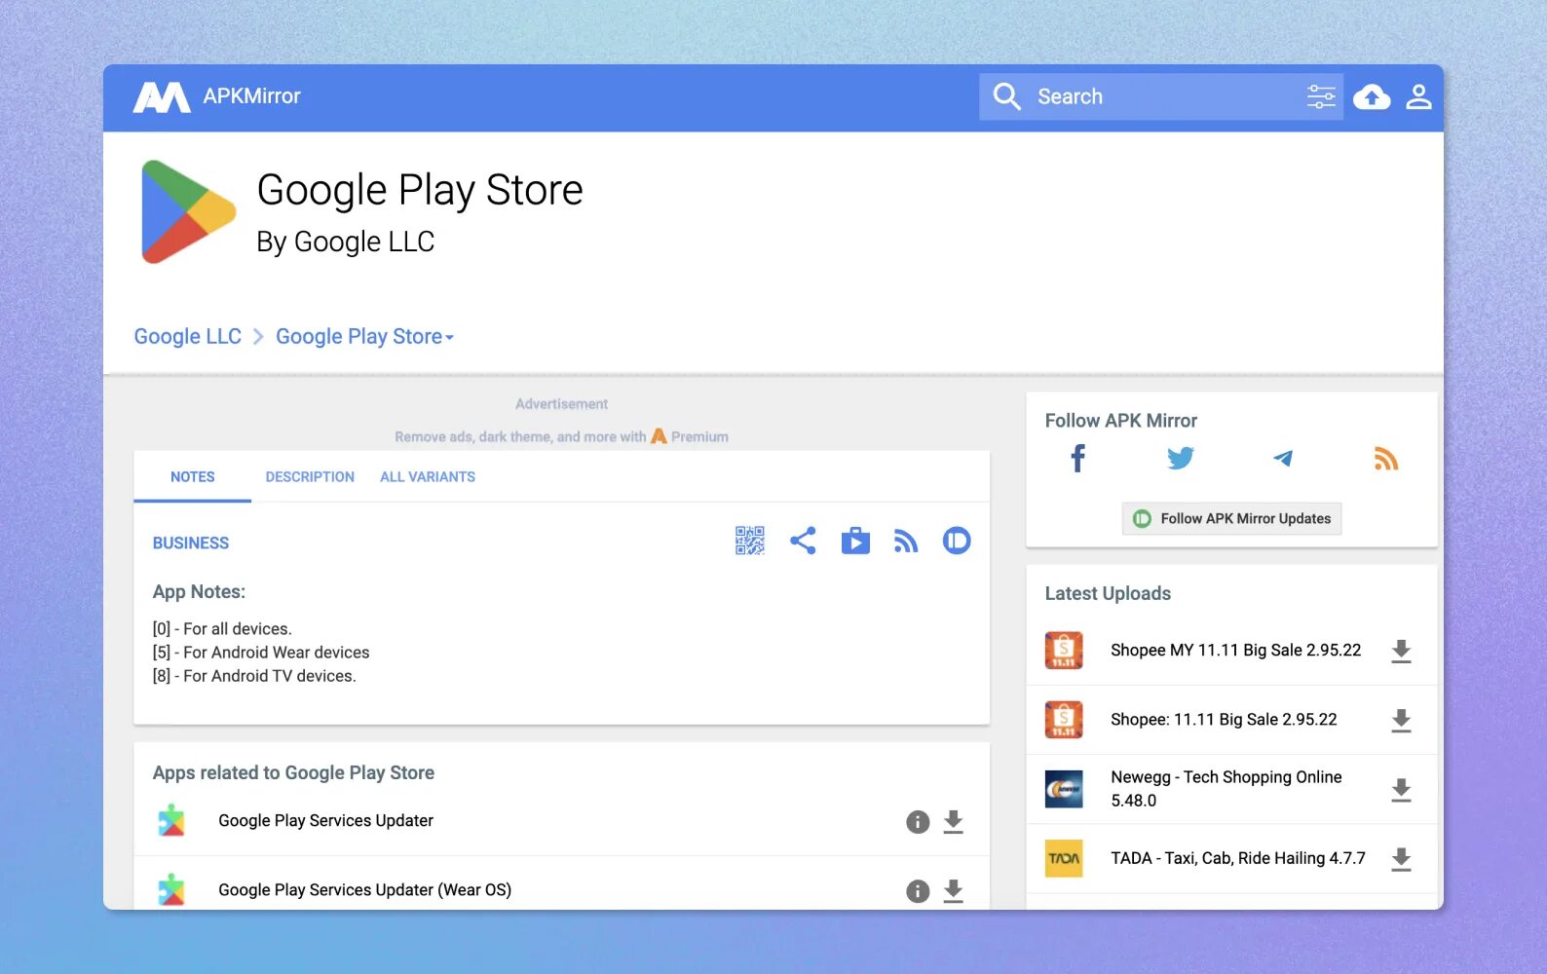Open Google Play Services Updater link
The height and width of the screenshot is (974, 1547).
click(325, 820)
